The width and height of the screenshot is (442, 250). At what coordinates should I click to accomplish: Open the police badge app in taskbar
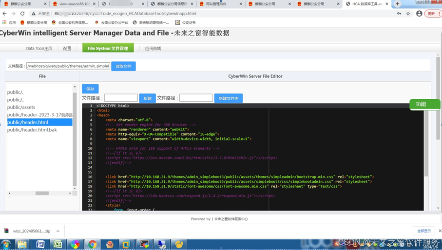point(110,244)
